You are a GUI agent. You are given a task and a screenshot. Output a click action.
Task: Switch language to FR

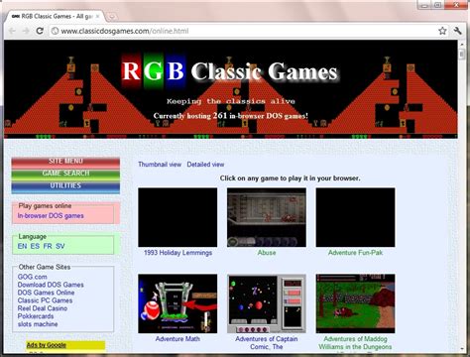click(x=48, y=246)
